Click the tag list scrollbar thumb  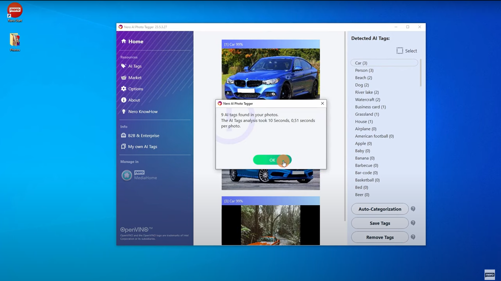pos(421,73)
